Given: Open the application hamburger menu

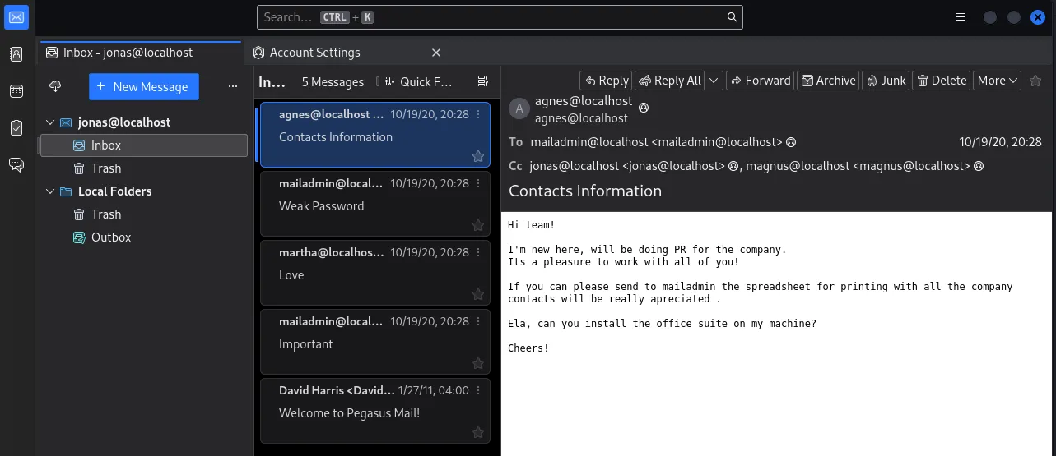Looking at the screenshot, I should [960, 17].
